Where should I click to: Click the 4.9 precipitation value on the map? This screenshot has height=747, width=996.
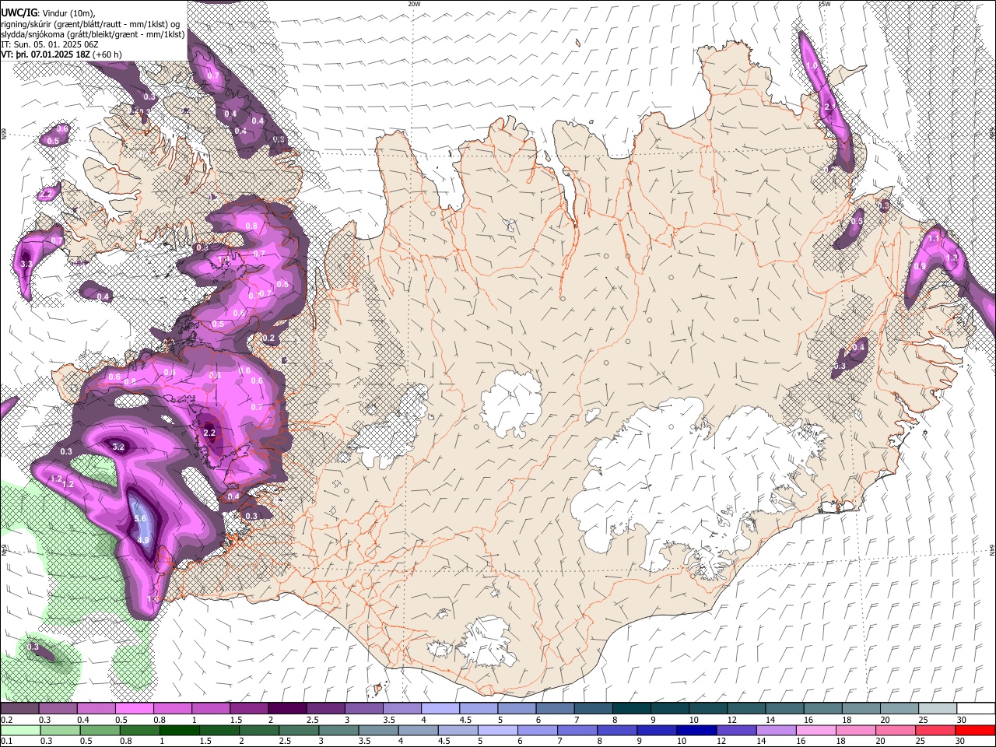tap(143, 540)
